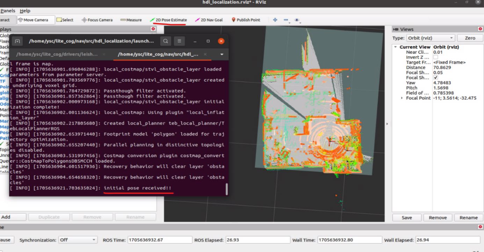This screenshot has height=252, width=484.
Task: Toggle the Focal Shape Fixed Size checkbox
Action: point(435,77)
